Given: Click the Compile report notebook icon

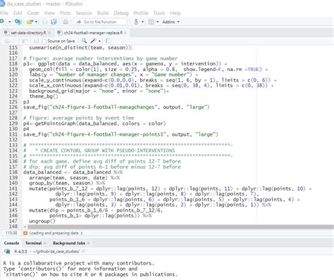Looking at the screenshot, I should click(108, 41).
